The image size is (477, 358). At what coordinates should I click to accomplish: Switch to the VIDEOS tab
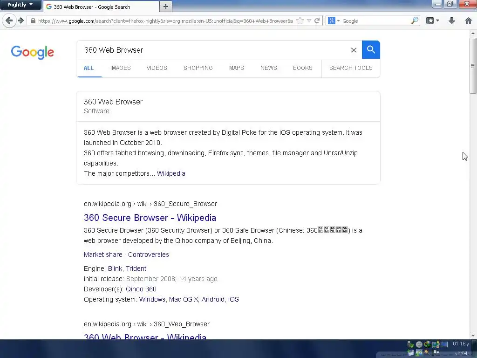157,68
